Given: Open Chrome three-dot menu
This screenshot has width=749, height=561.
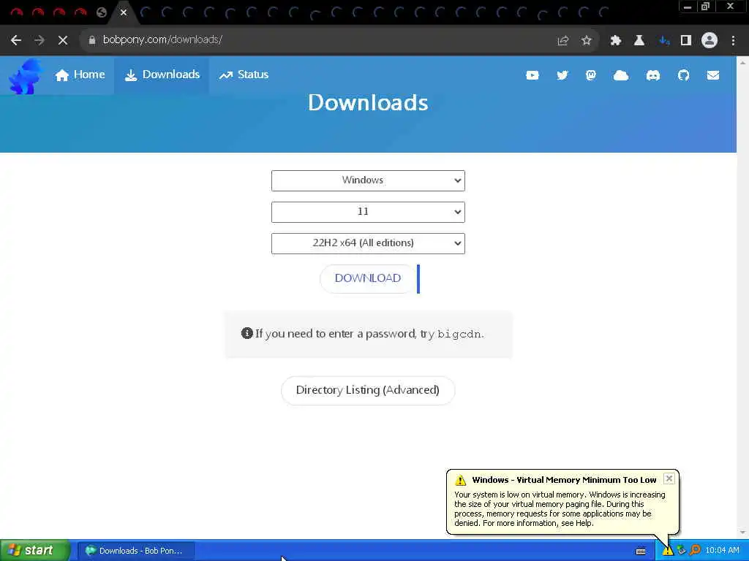Looking at the screenshot, I should pos(733,41).
